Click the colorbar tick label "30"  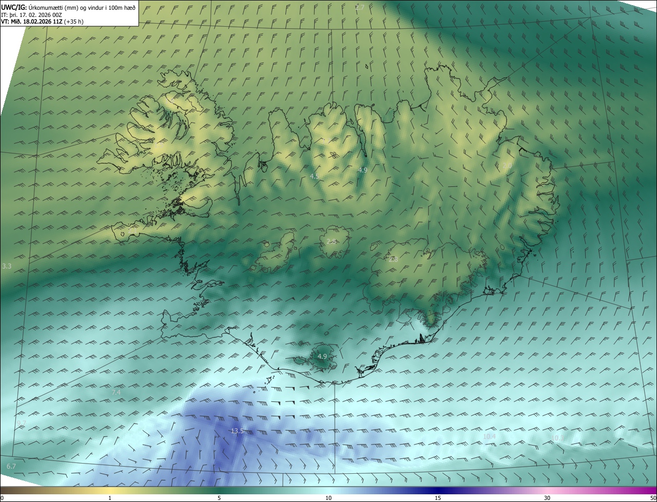point(547,498)
